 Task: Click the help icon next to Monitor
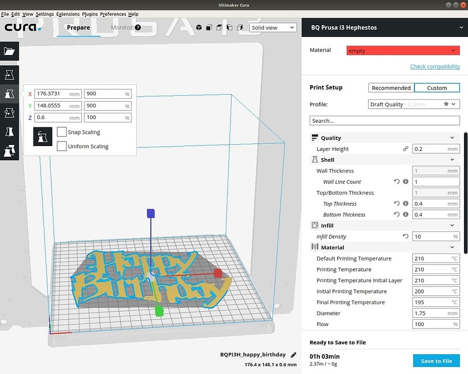click(x=138, y=27)
